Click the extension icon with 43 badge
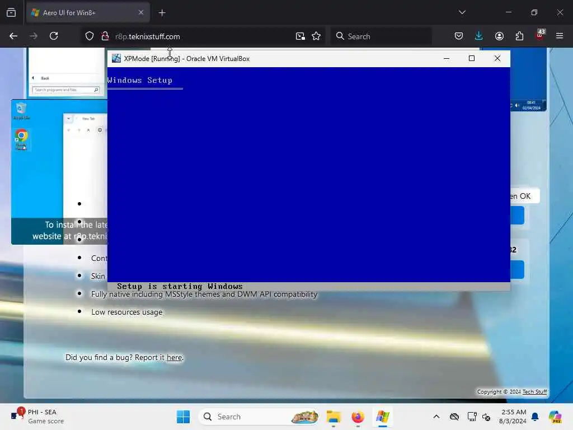 pyautogui.click(x=540, y=35)
